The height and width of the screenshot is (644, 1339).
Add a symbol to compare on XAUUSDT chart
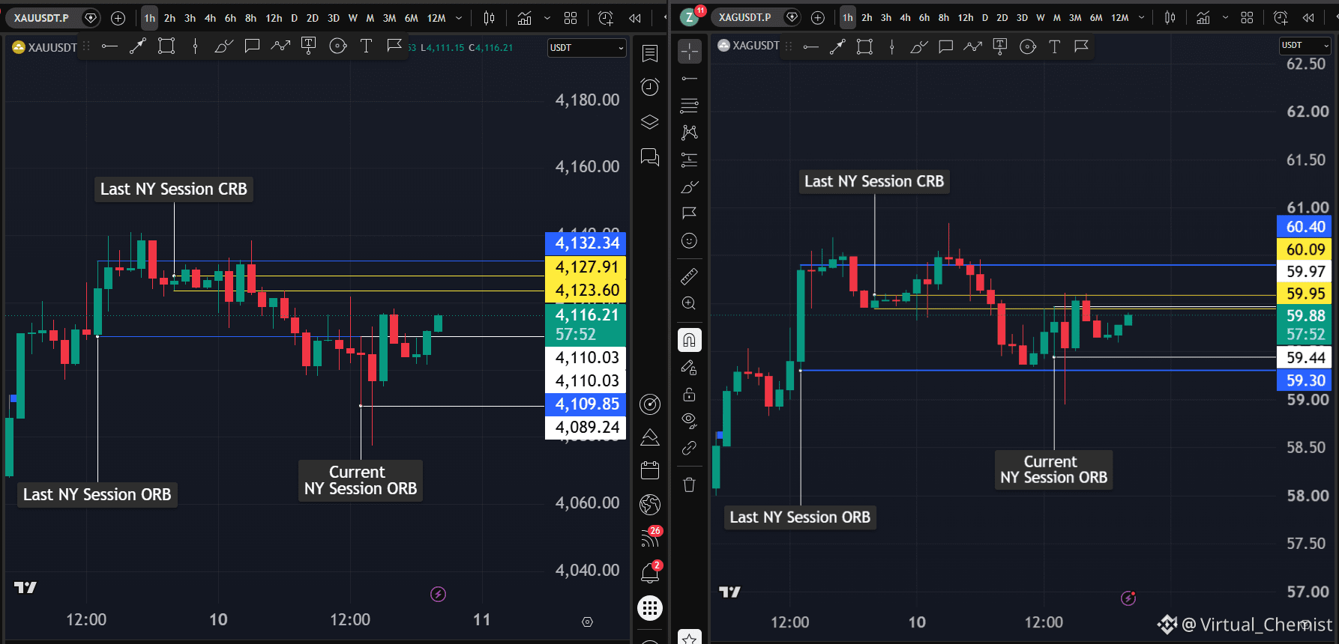118,18
